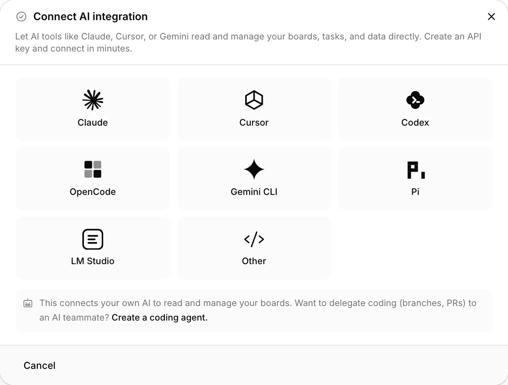
Task: Click the checkmark circle icon beside title
Action: pos(21,17)
